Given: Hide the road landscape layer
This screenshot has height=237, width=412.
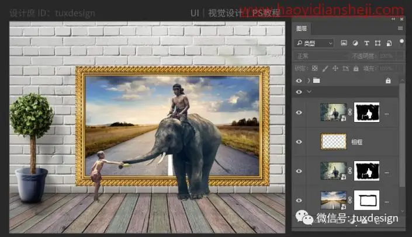Looking at the screenshot, I should pyautogui.click(x=299, y=201).
